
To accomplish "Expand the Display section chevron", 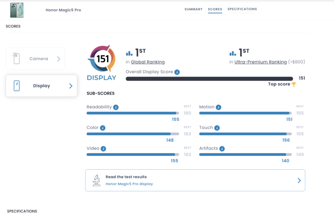I will coord(71,86).
